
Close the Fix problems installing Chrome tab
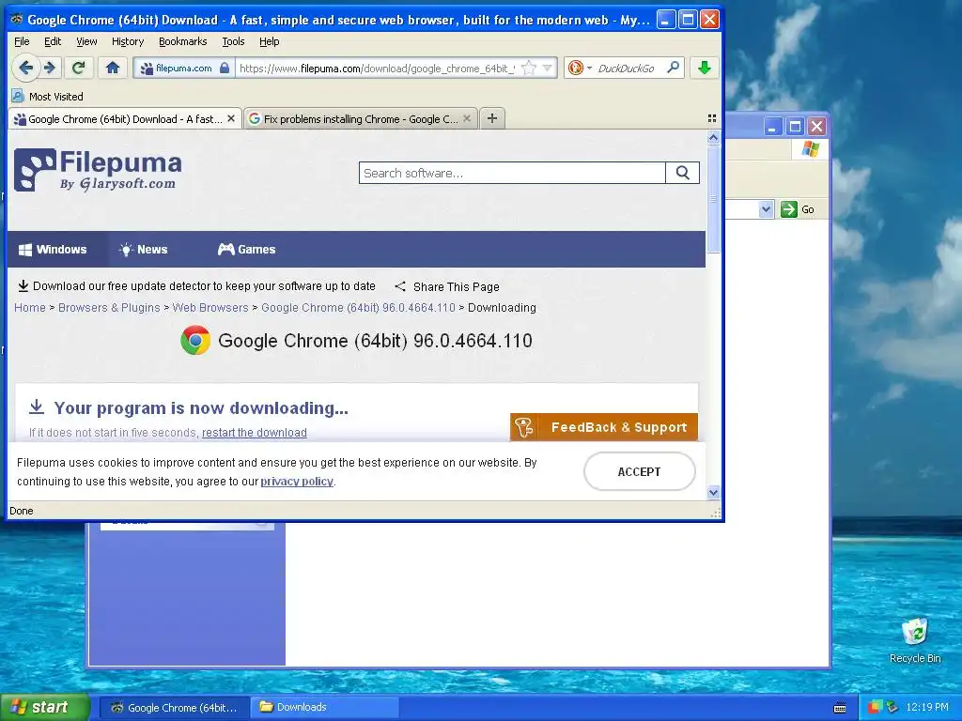[467, 118]
